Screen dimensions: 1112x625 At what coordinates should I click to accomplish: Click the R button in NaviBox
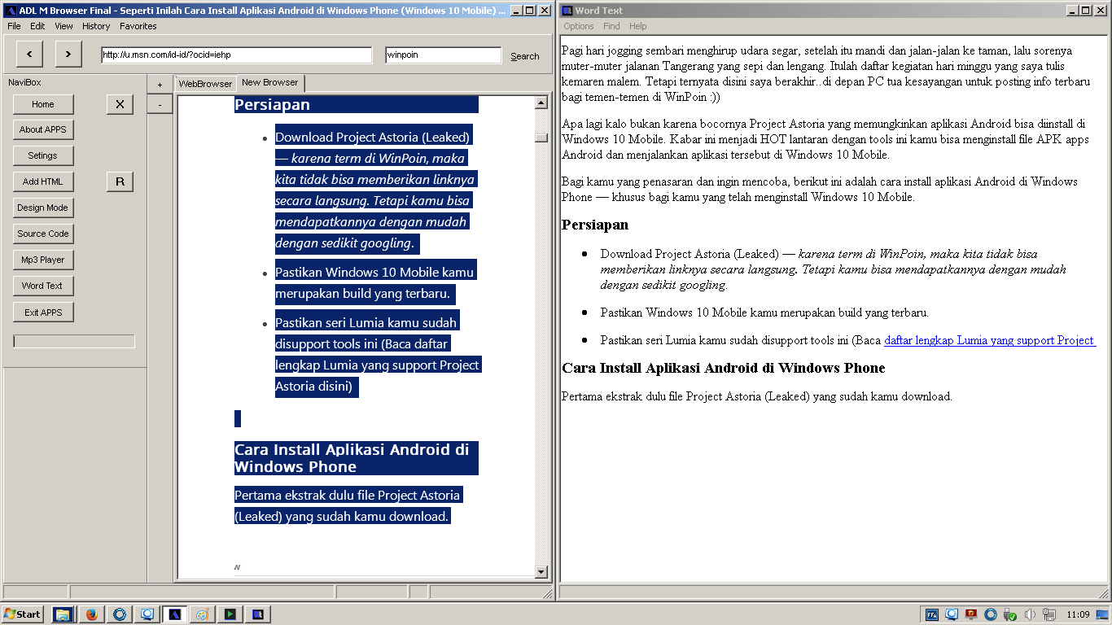(x=120, y=181)
